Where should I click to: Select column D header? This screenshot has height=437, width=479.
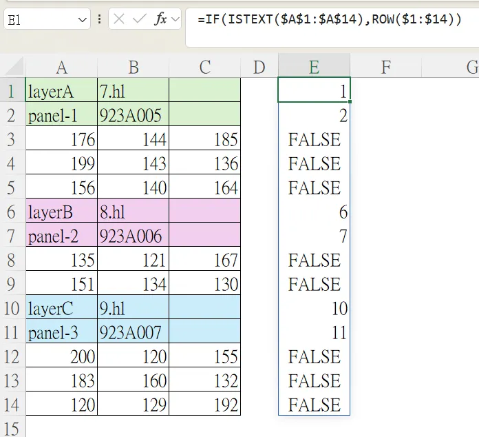click(x=259, y=67)
